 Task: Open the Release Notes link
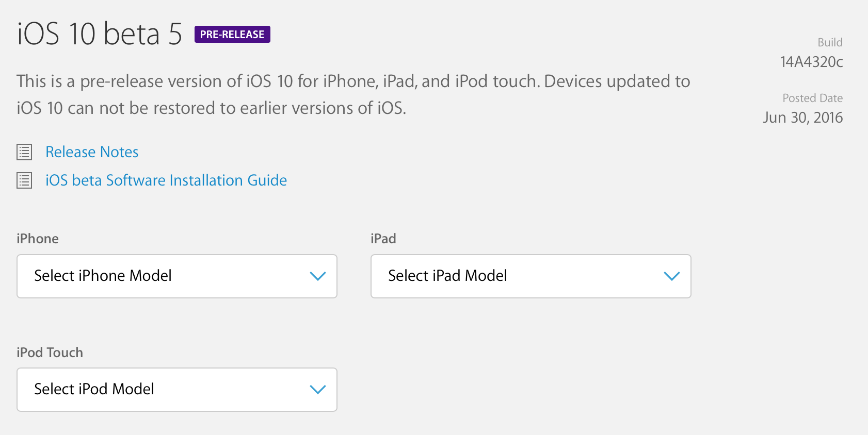click(x=92, y=152)
